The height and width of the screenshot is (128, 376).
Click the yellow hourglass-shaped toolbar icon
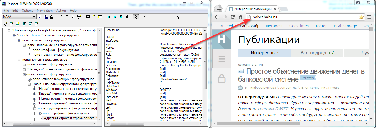pyautogui.click(x=94, y=17)
